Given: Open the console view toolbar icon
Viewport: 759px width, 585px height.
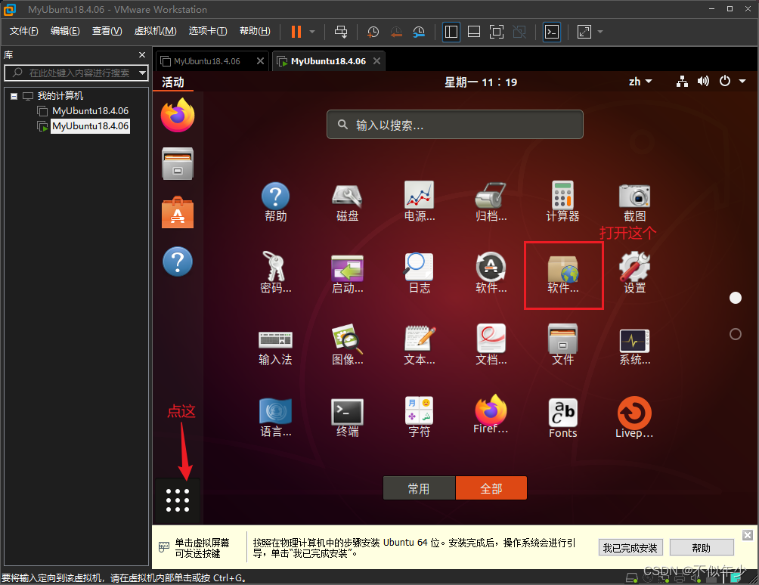Looking at the screenshot, I should 552,32.
